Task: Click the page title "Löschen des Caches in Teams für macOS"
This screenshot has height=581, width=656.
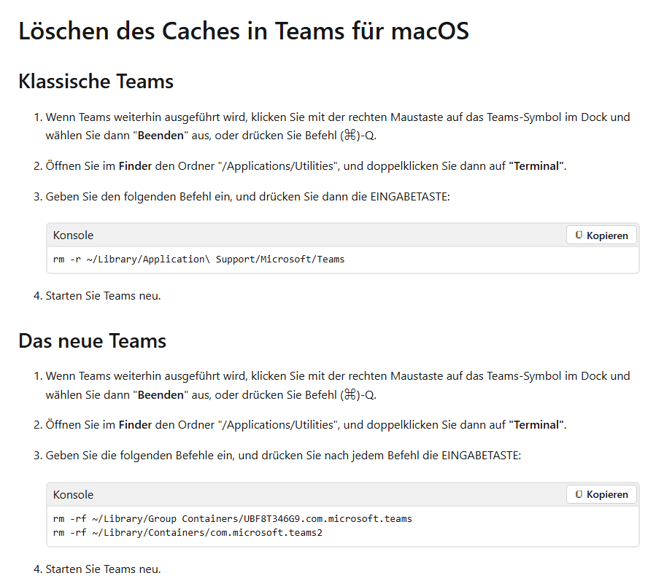Action: pyautogui.click(x=244, y=31)
